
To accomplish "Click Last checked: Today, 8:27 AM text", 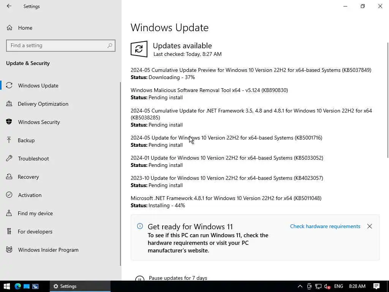I will [187, 54].
